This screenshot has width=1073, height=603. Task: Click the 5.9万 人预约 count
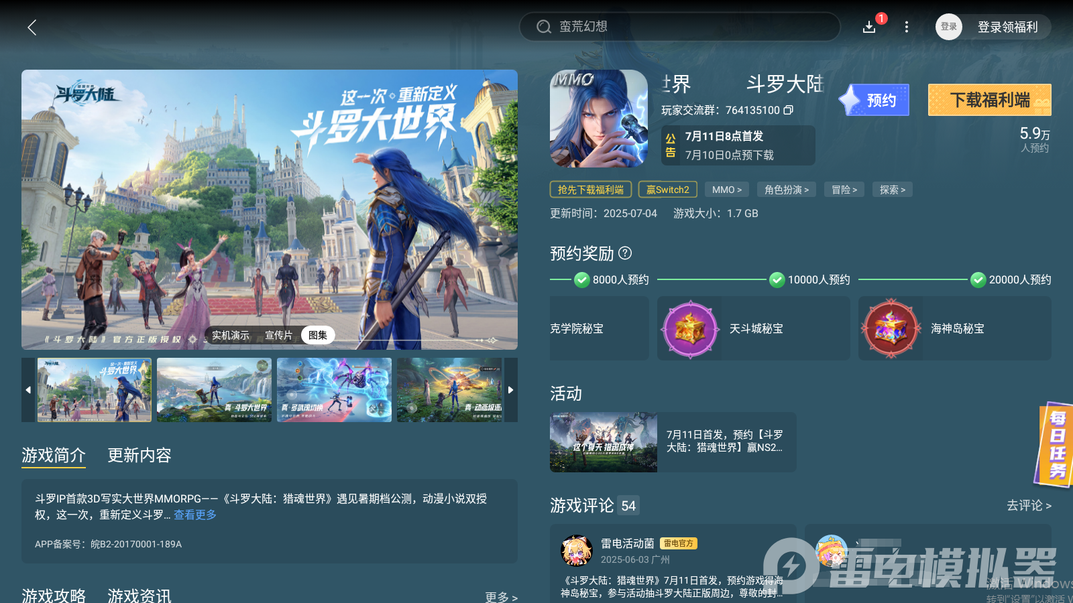point(1035,139)
